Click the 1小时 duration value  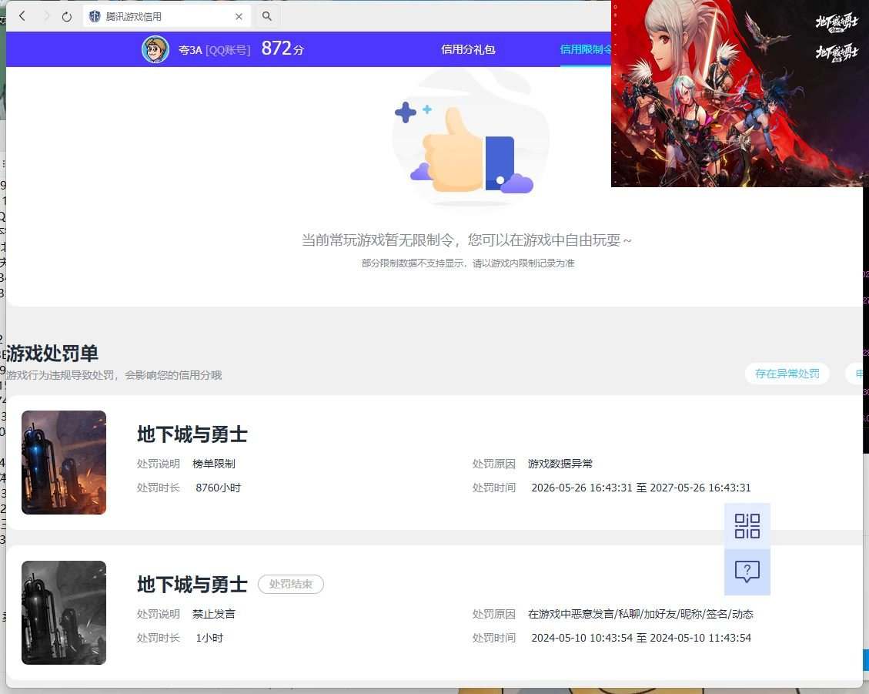tap(209, 638)
